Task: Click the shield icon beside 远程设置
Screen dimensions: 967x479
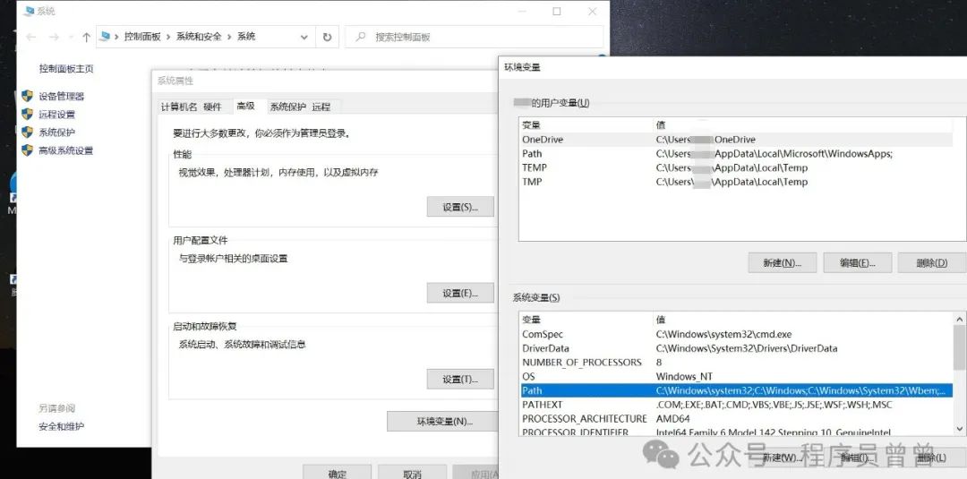Action: click(x=28, y=115)
